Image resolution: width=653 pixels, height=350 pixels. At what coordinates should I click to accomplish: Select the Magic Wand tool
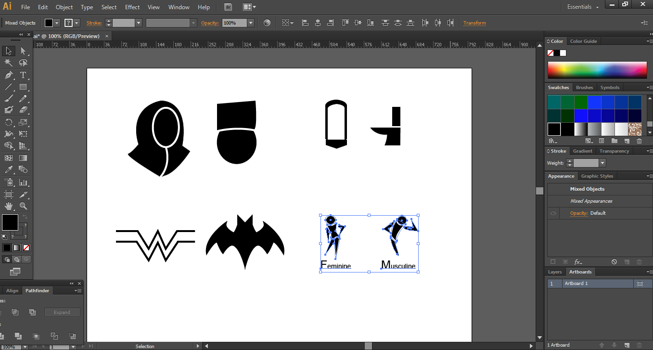[9, 63]
